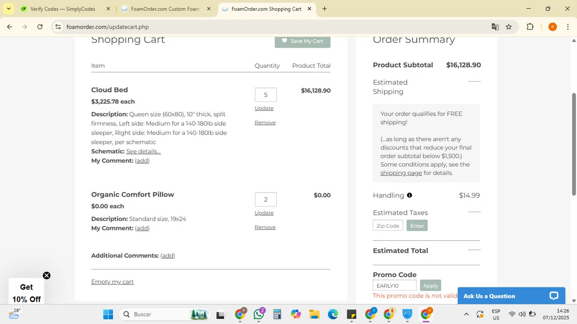This screenshot has height=324, width=577.
Task: Open the Chrome three-dot menu
Action: pyautogui.click(x=568, y=27)
